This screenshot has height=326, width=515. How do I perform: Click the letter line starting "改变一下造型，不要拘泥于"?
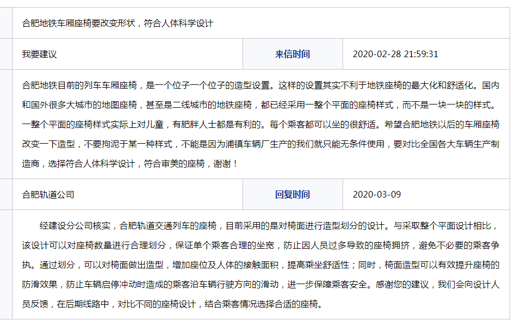point(260,144)
